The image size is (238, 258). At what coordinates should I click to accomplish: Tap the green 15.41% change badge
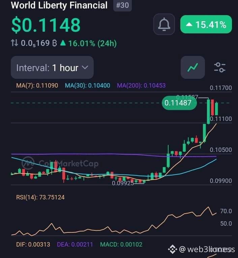[206, 24]
